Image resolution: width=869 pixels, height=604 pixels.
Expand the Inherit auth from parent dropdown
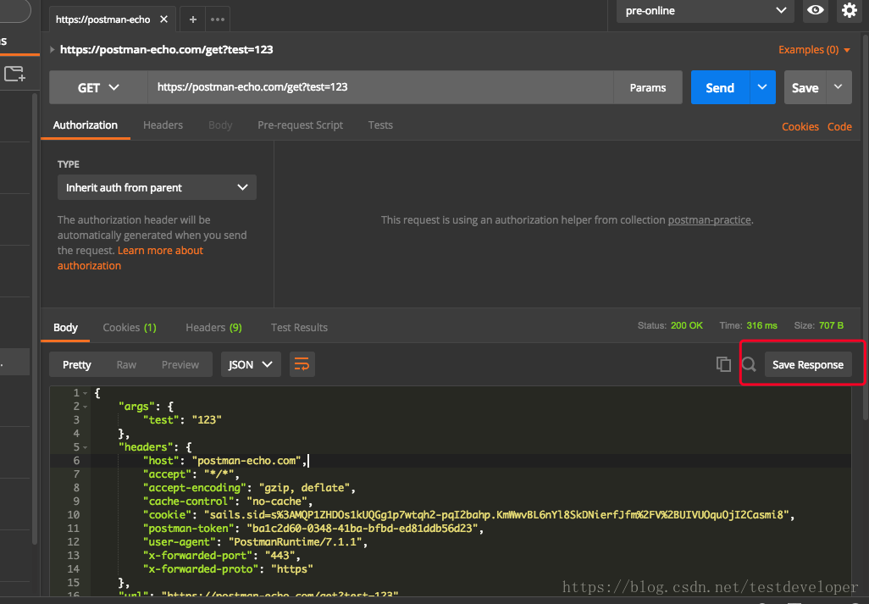(157, 187)
